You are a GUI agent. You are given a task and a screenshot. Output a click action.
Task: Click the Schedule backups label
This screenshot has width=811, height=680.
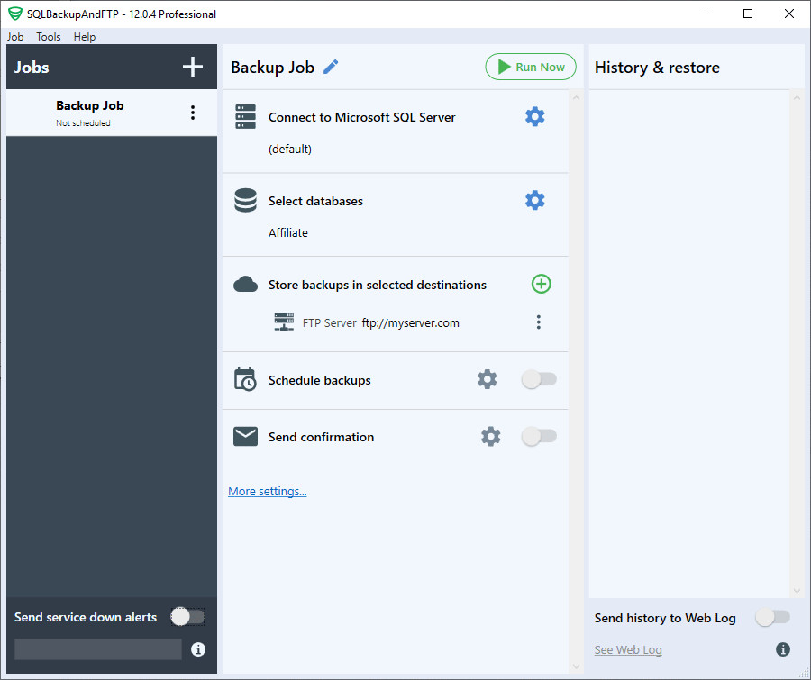click(x=319, y=381)
